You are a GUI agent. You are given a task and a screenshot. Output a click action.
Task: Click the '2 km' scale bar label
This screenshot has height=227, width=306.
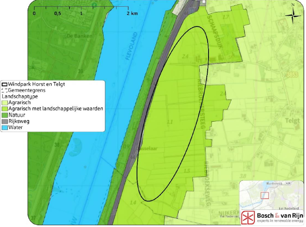click(132, 13)
